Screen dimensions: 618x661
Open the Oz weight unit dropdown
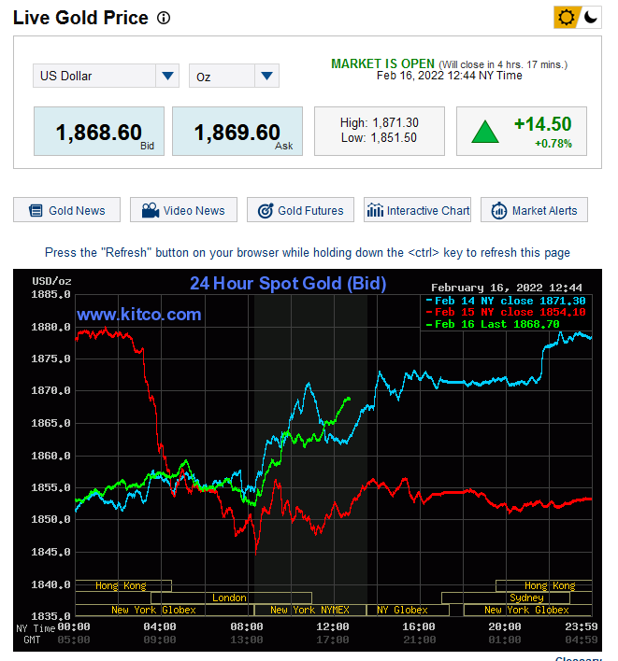click(x=234, y=76)
